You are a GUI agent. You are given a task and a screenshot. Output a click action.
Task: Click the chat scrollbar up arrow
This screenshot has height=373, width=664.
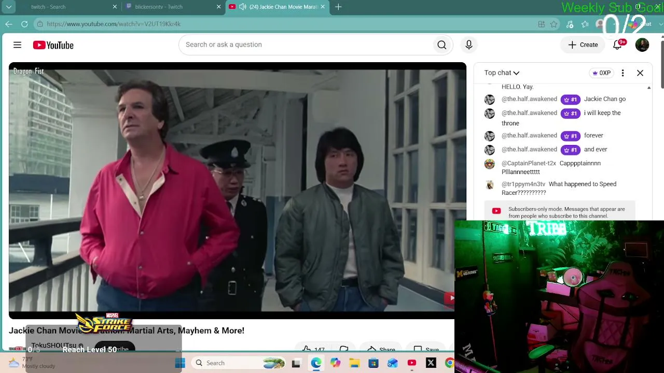649,88
